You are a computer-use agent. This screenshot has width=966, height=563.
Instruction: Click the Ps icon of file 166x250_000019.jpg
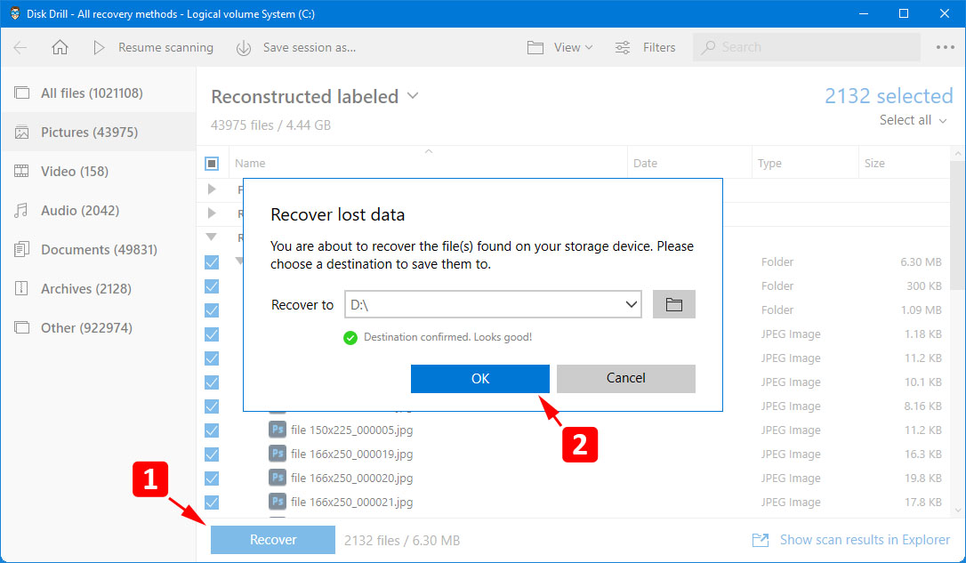pos(278,454)
